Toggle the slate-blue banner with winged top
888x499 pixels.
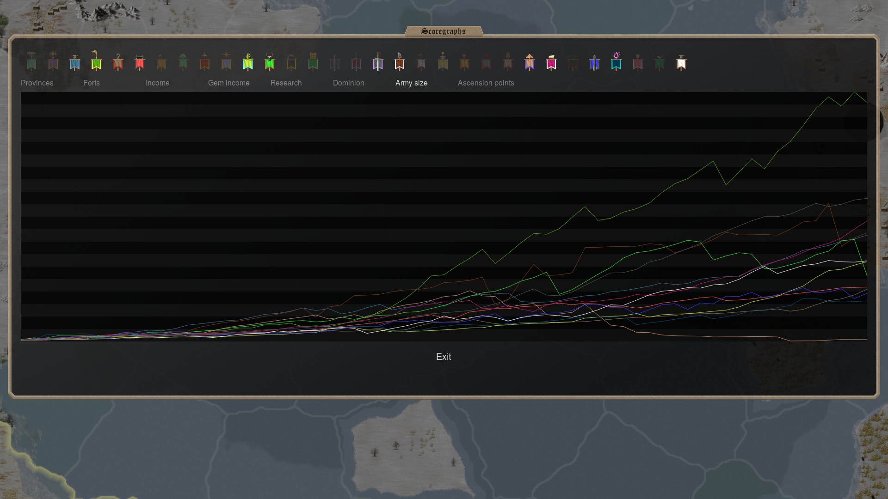point(226,61)
